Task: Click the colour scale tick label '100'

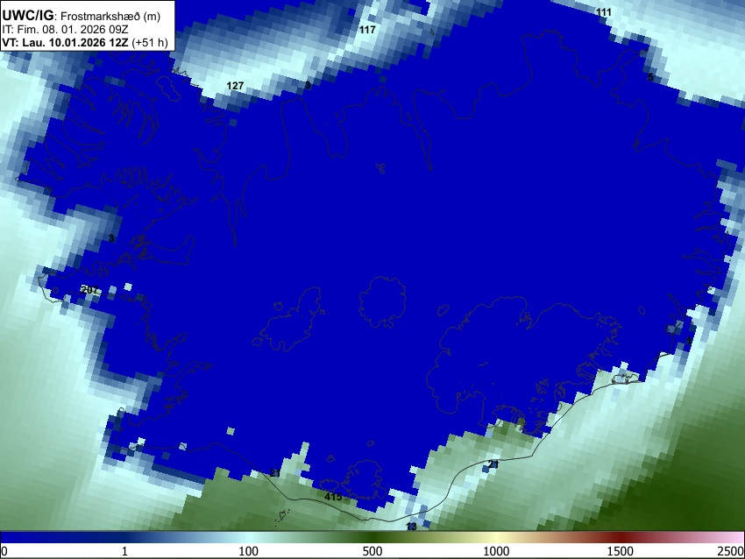Action: pyautogui.click(x=248, y=551)
